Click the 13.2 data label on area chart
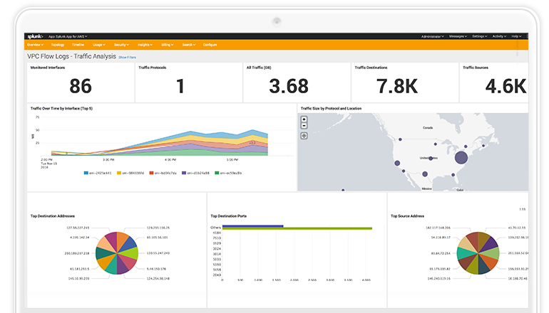This screenshot has height=313, width=549. coord(252,142)
